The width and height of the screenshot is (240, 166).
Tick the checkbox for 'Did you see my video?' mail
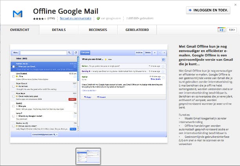pos(13,126)
